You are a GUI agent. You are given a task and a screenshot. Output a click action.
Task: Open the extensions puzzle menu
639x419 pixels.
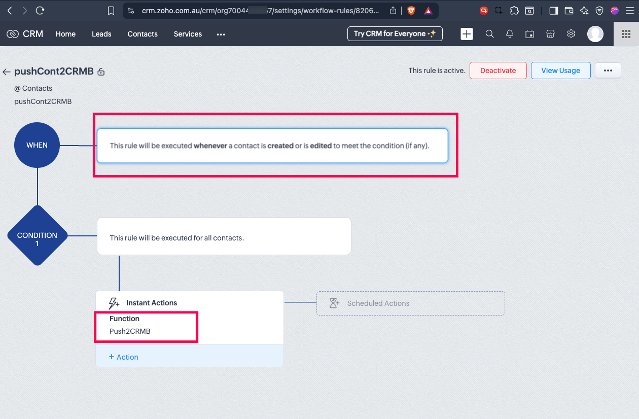click(x=514, y=10)
